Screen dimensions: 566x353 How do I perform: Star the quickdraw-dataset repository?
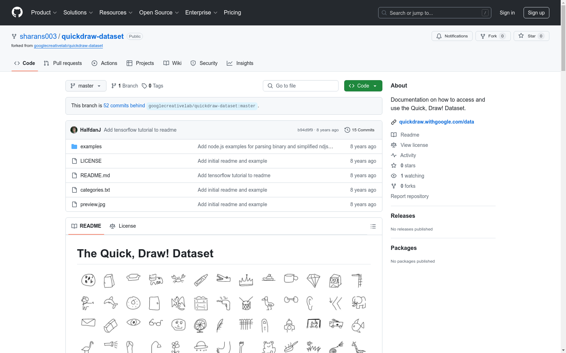[x=531, y=36]
